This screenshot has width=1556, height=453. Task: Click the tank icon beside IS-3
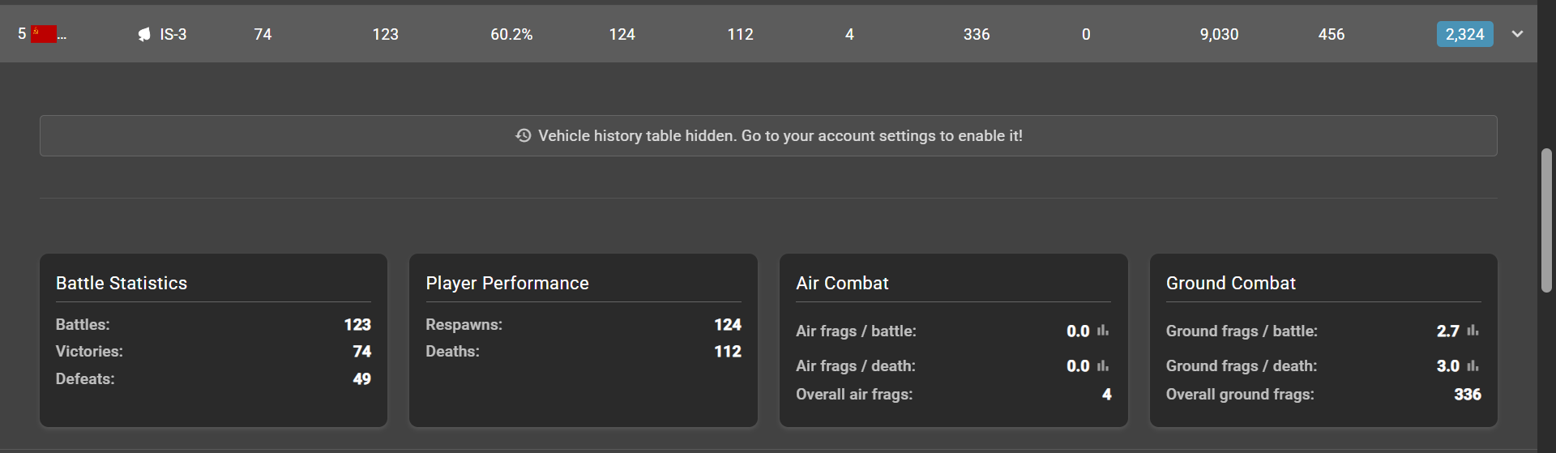[x=144, y=34]
